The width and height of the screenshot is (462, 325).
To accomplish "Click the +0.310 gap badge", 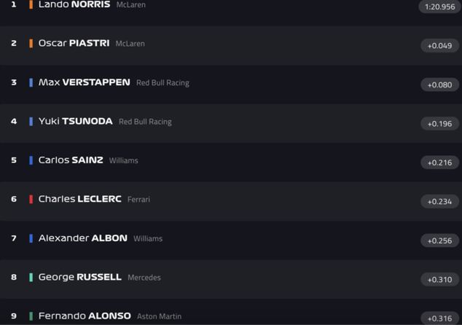I will coord(439,279).
